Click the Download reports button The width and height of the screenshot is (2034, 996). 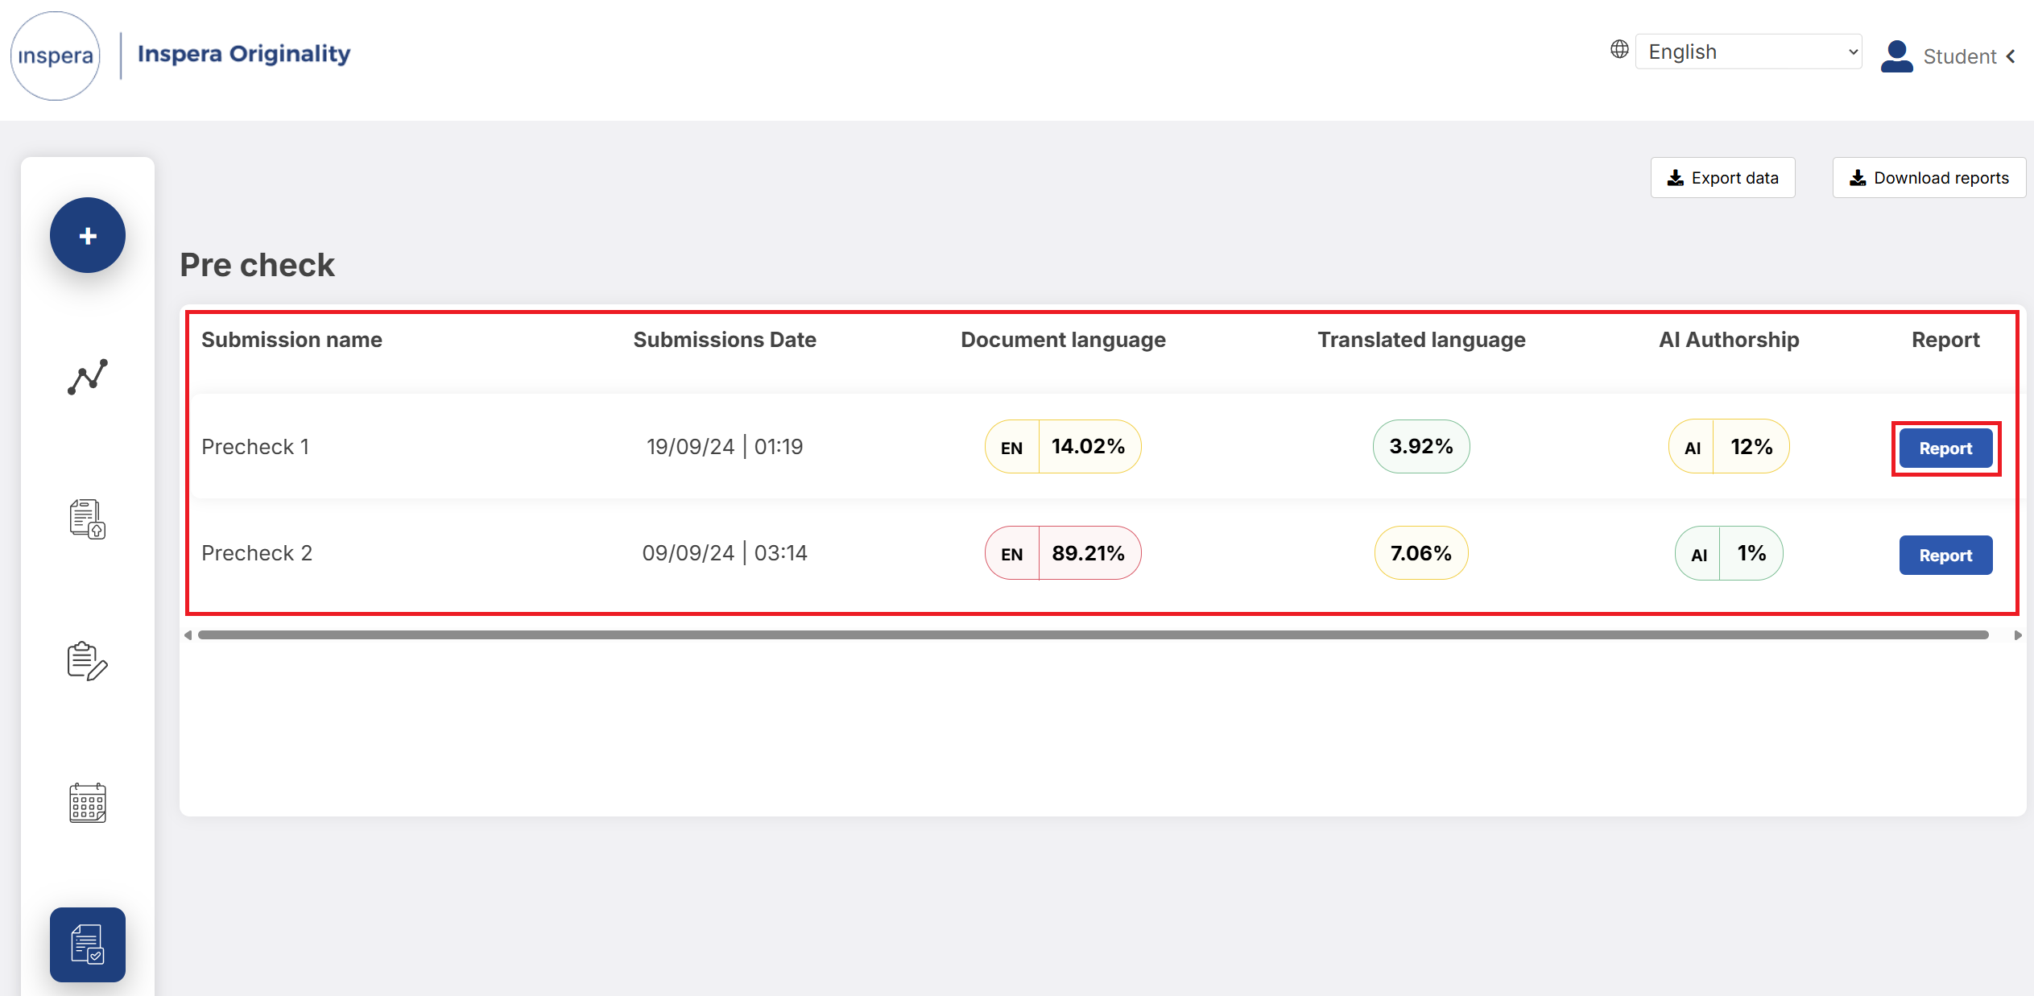click(x=1929, y=178)
